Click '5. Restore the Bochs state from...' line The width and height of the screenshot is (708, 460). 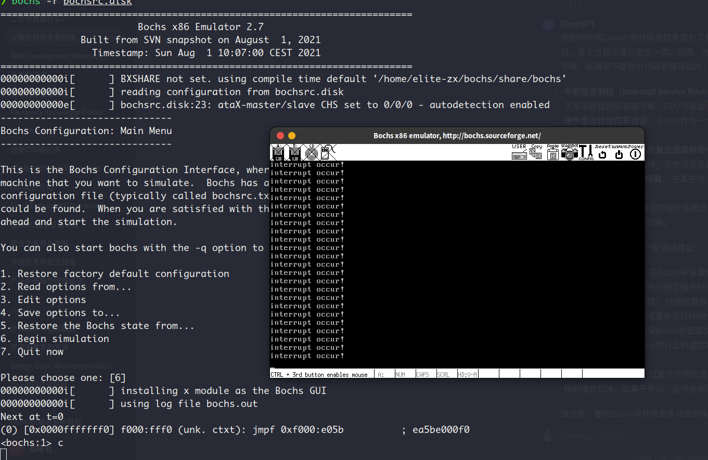click(97, 325)
